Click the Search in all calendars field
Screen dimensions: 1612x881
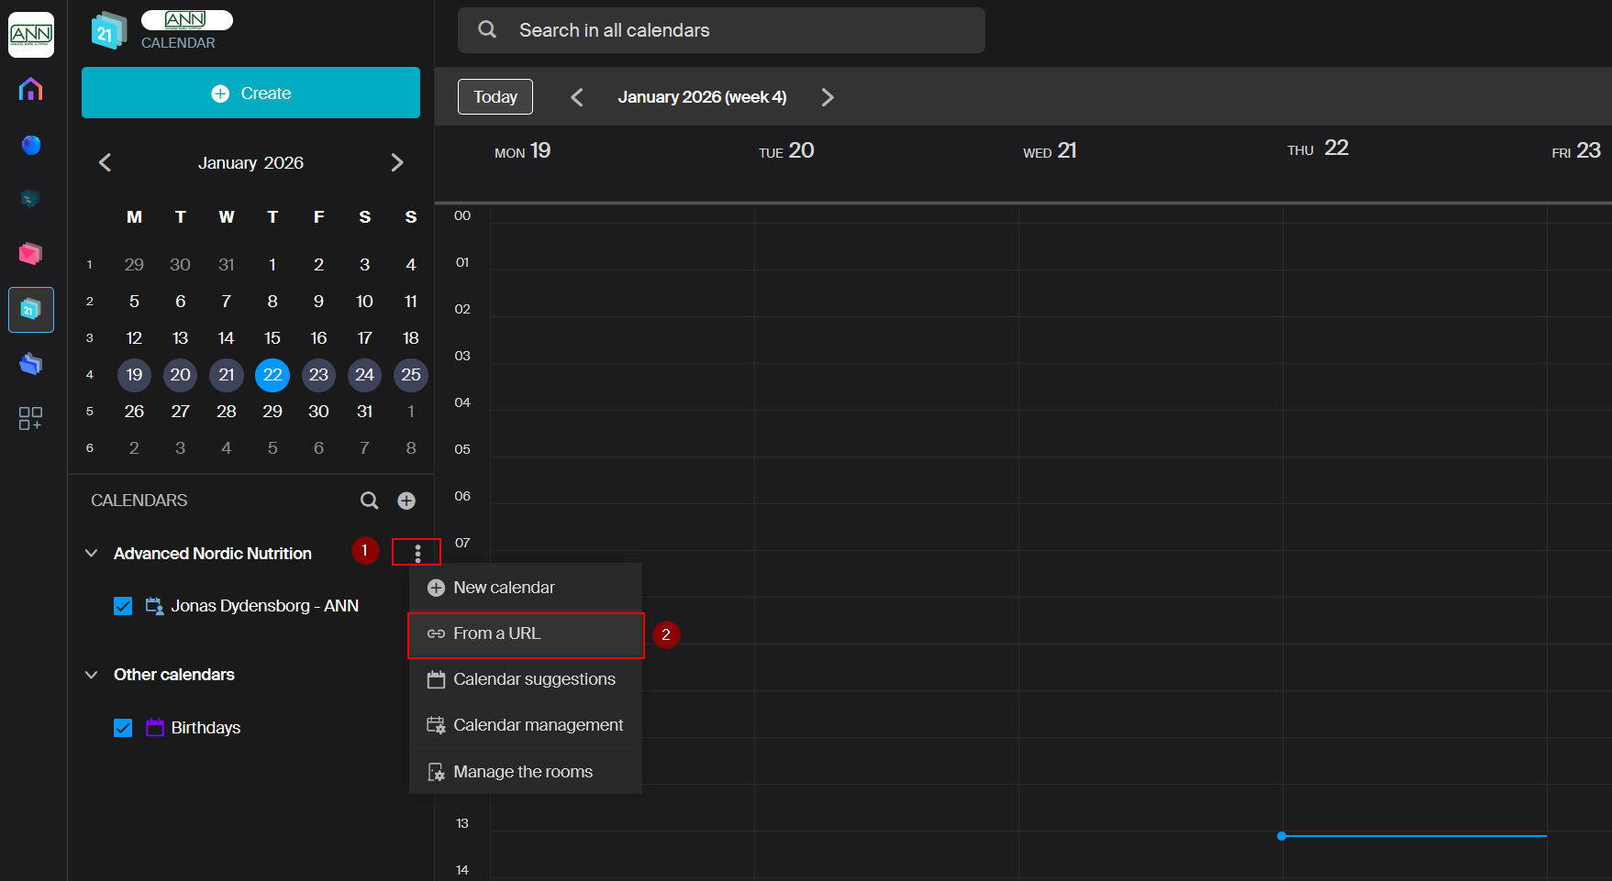(x=721, y=30)
